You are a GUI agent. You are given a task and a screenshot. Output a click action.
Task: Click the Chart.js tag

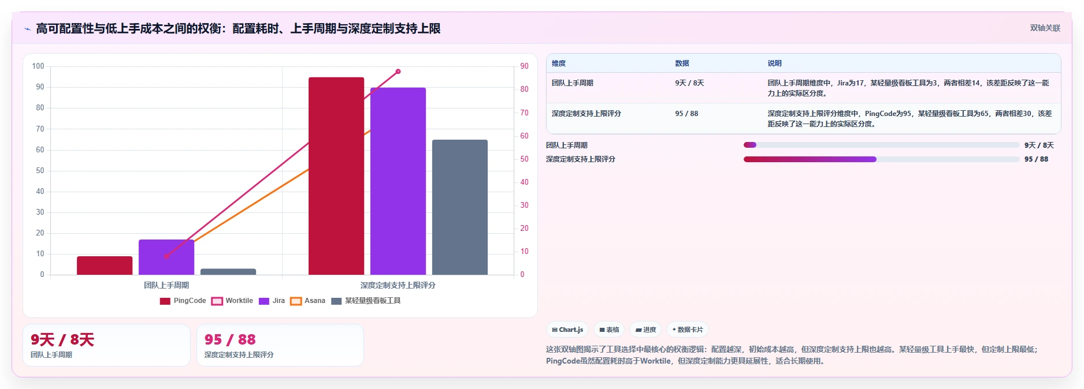pyautogui.click(x=567, y=330)
